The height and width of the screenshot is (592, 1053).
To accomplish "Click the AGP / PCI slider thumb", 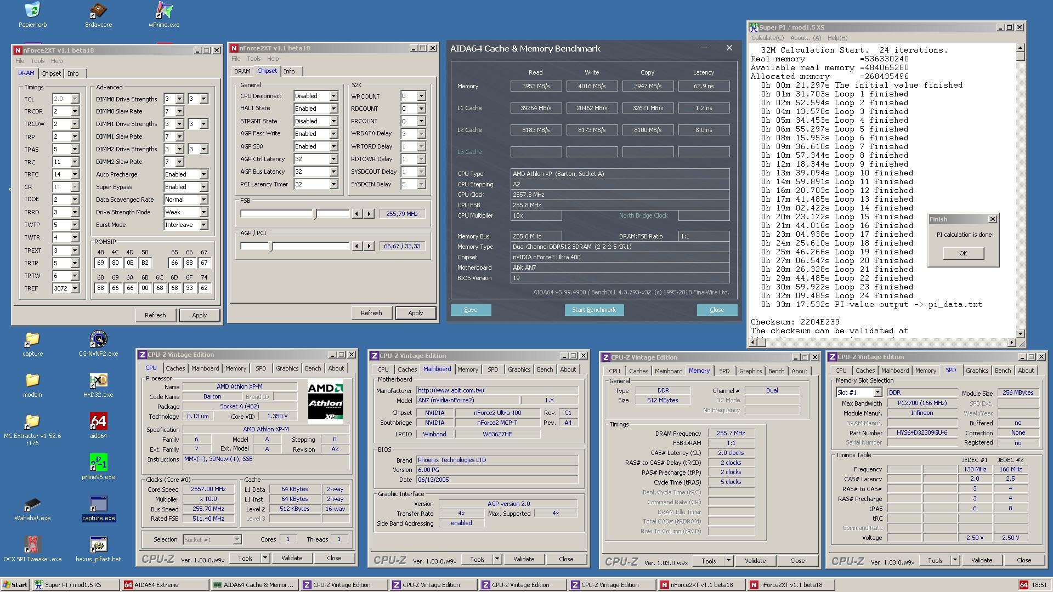I will point(271,246).
